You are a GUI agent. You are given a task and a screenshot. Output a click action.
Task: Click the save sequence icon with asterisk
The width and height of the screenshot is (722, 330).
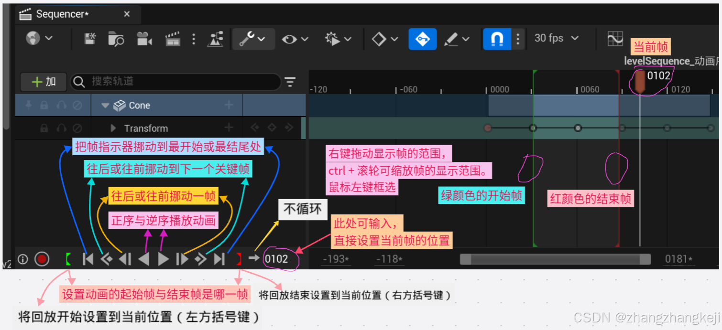(x=90, y=39)
